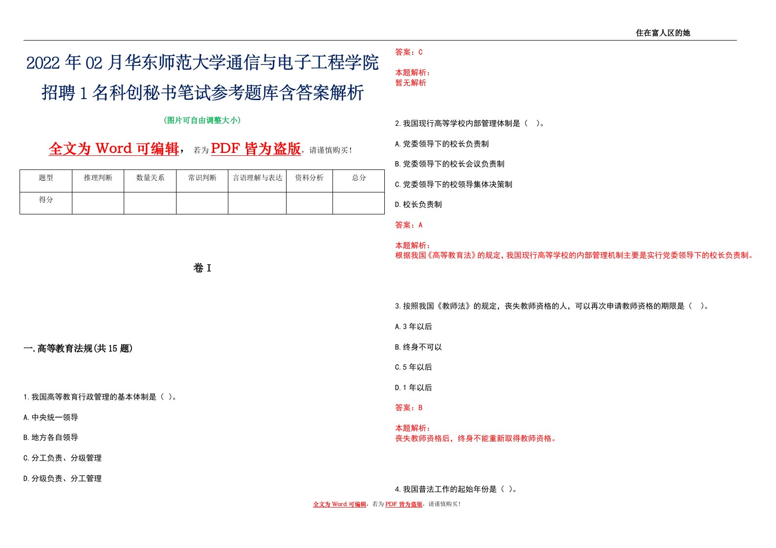Screen dimensions: 776x548
Task: Click the large red text PDF 皆为盗版
Action: [x=256, y=148]
